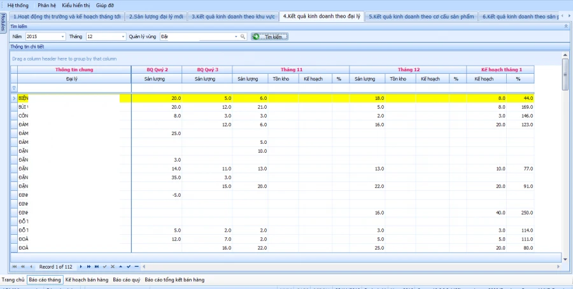
Task: Click the Kế hoạch tháng 1 band header
Action: [500, 69]
